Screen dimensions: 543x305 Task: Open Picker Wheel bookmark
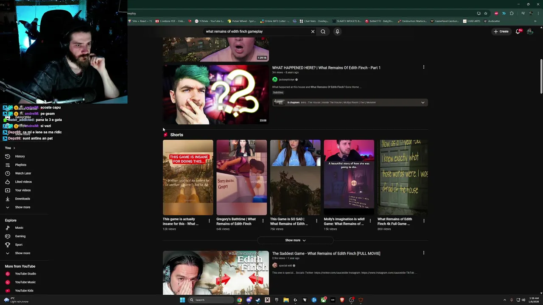pos(242,21)
